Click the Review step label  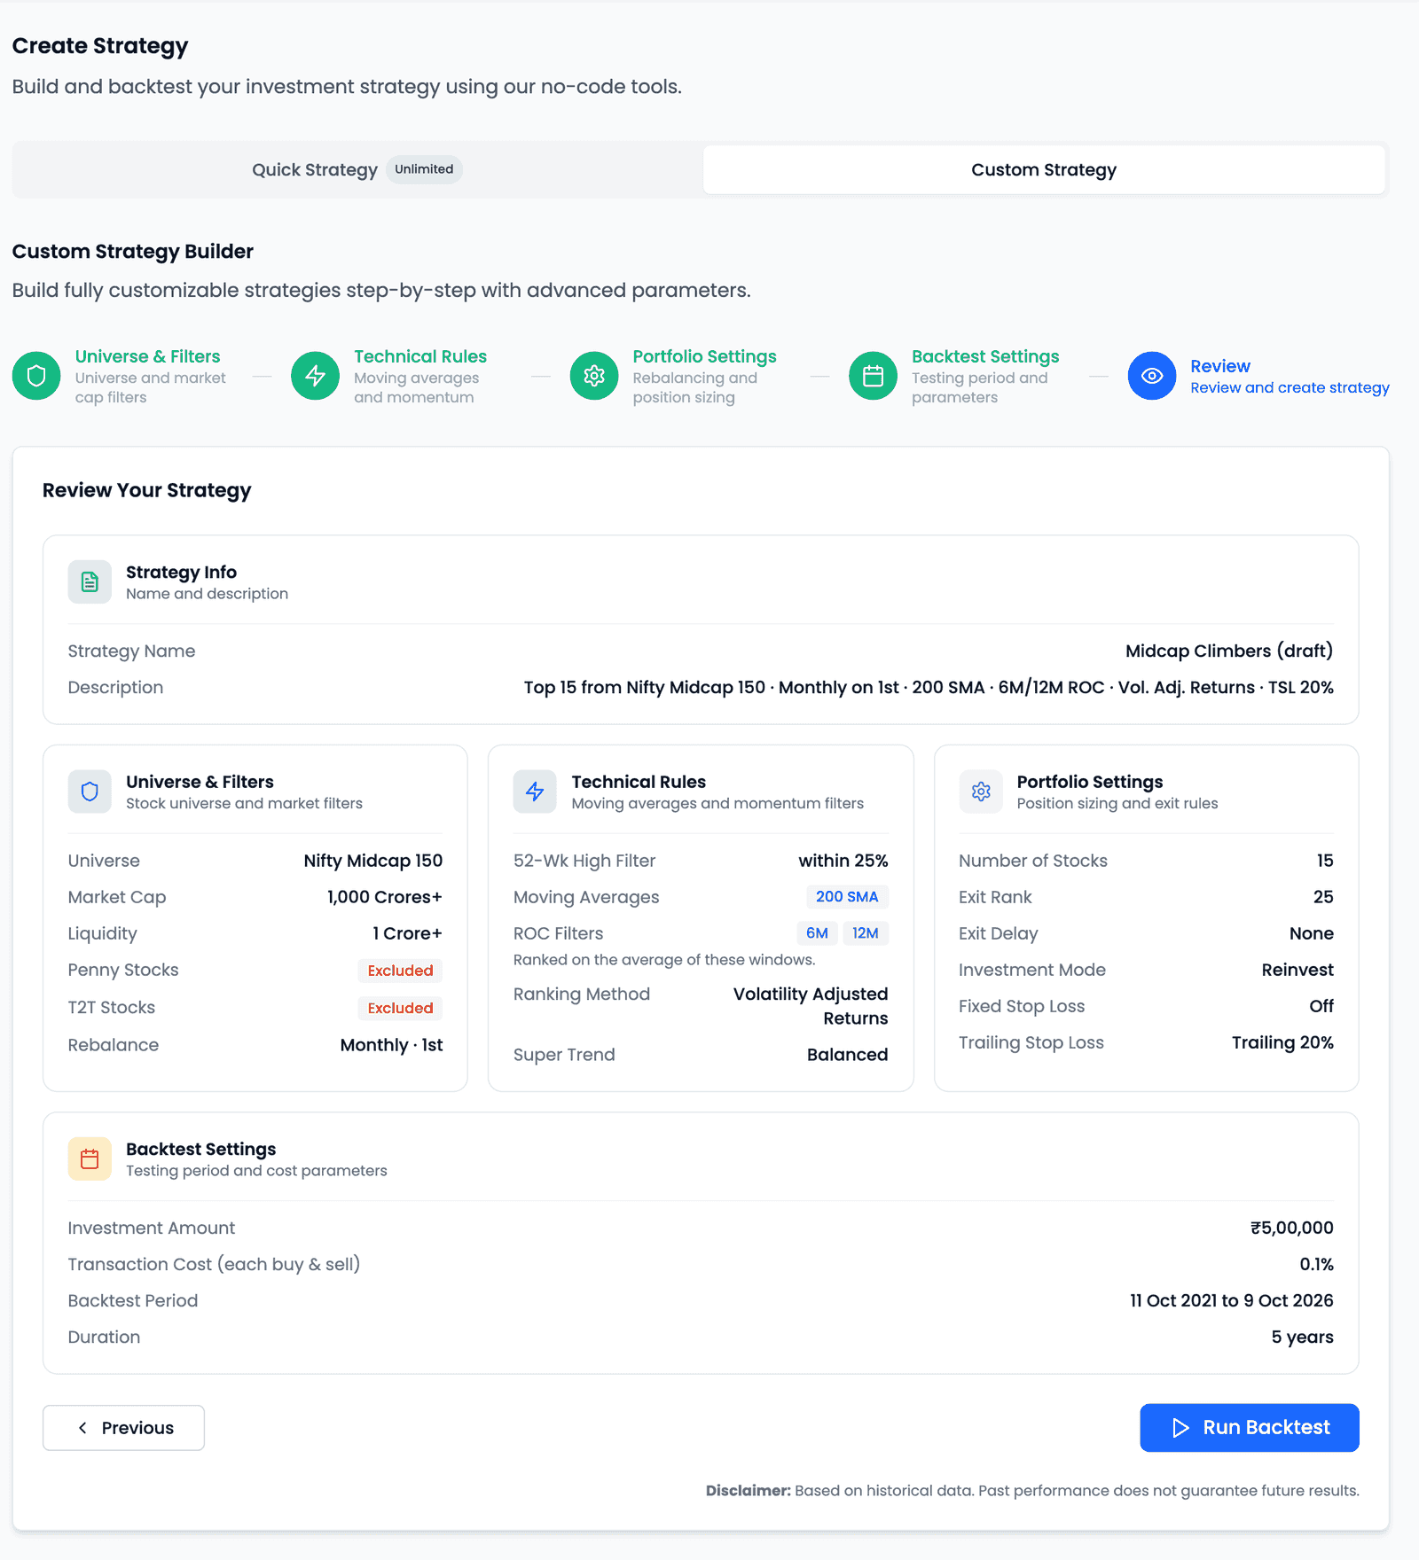1220,366
